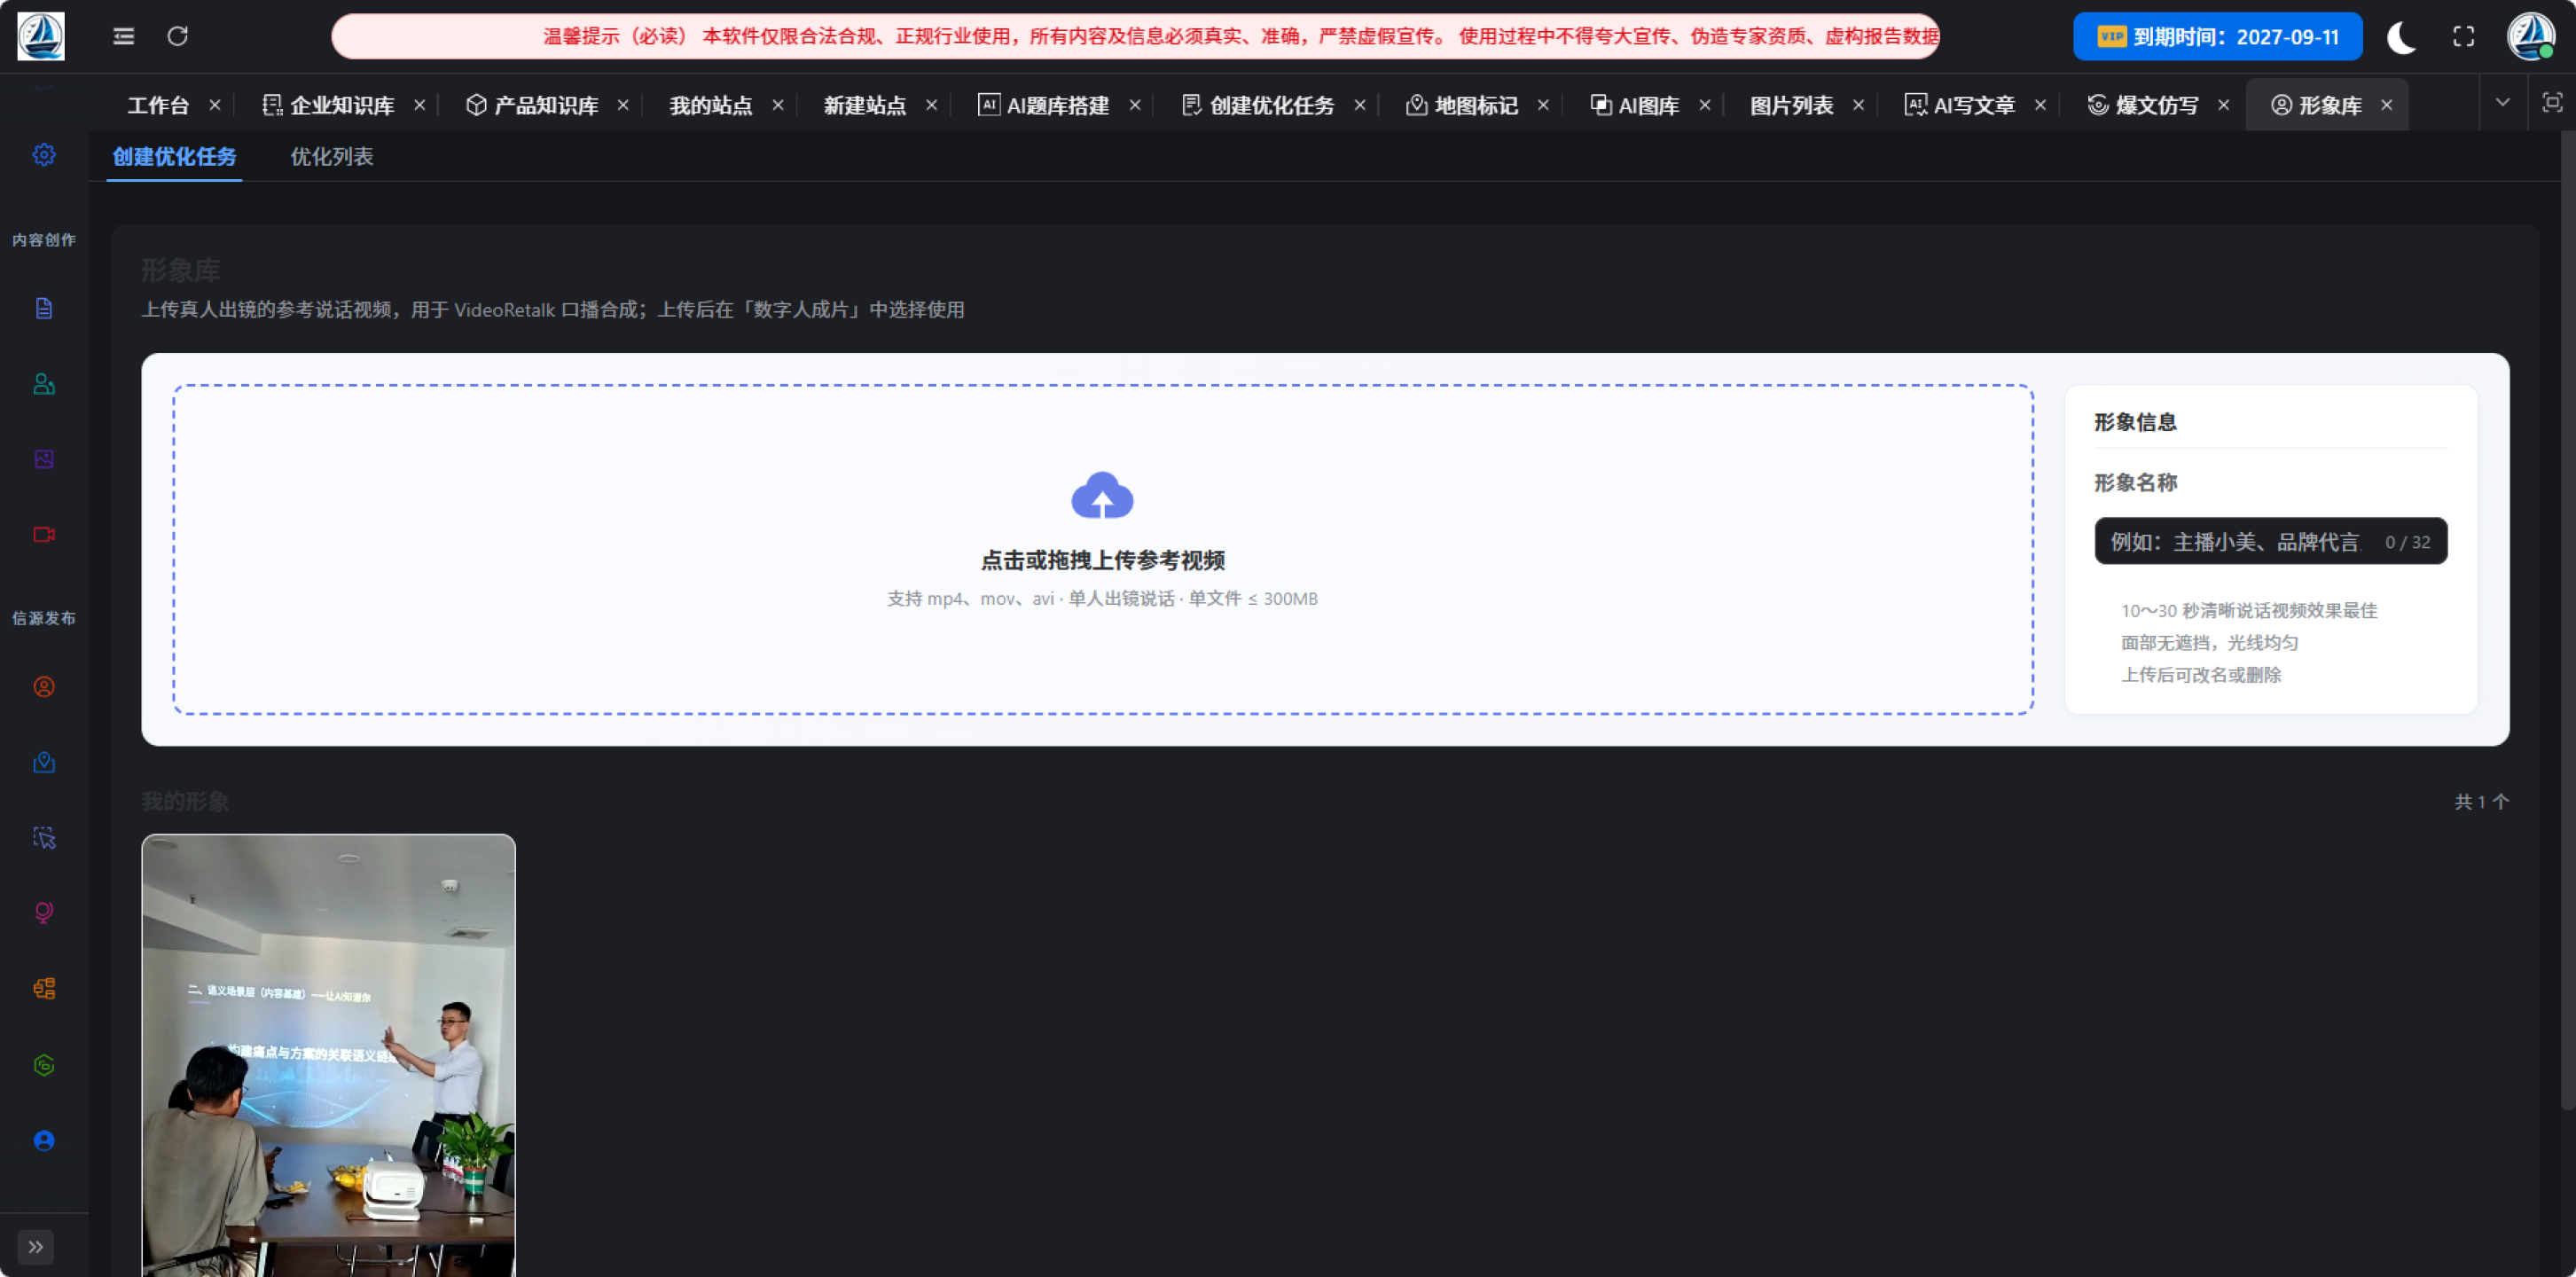The image size is (2576, 1277).
Task: Enter fullscreen with the expand icon
Action: coord(2464,37)
